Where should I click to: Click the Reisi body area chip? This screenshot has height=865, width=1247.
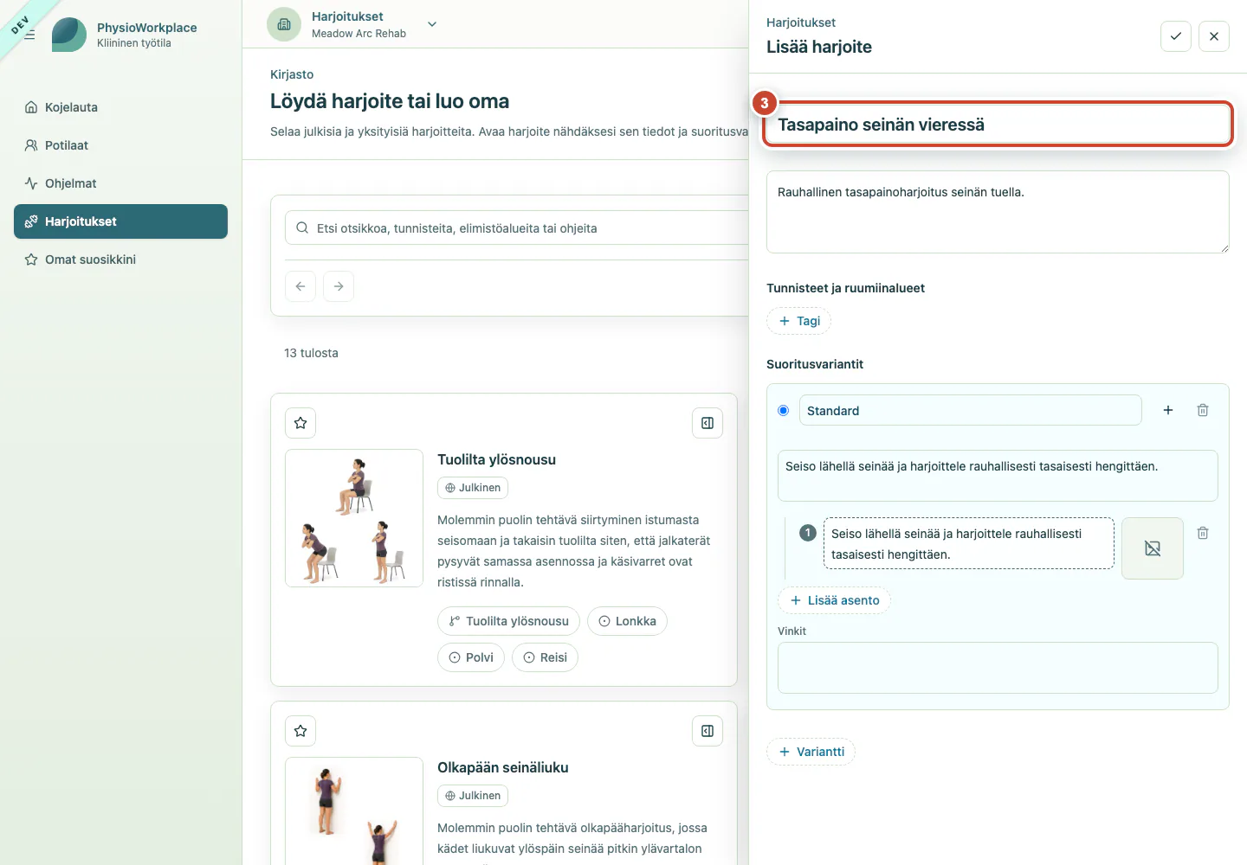point(545,657)
